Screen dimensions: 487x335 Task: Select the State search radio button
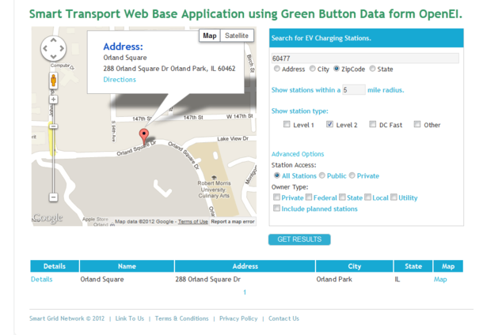point(372,69)
